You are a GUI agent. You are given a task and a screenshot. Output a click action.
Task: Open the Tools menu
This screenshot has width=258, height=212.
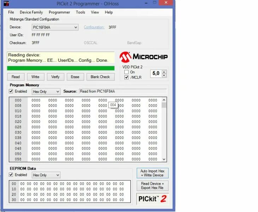81,12
